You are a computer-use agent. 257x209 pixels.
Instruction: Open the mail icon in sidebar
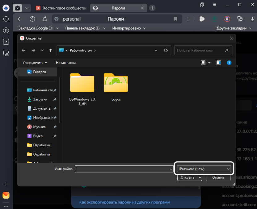pos(6,195)
